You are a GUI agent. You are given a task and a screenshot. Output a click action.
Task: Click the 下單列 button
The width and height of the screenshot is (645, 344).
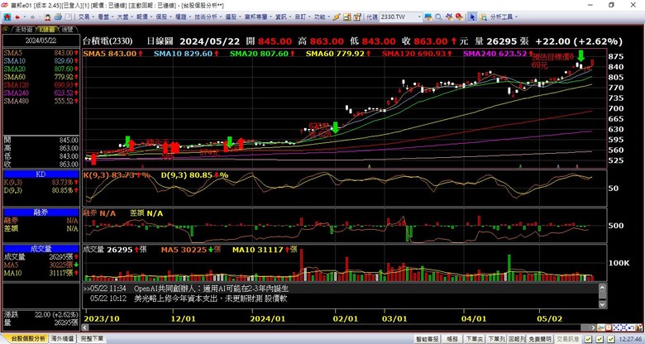tap(496, 339)
